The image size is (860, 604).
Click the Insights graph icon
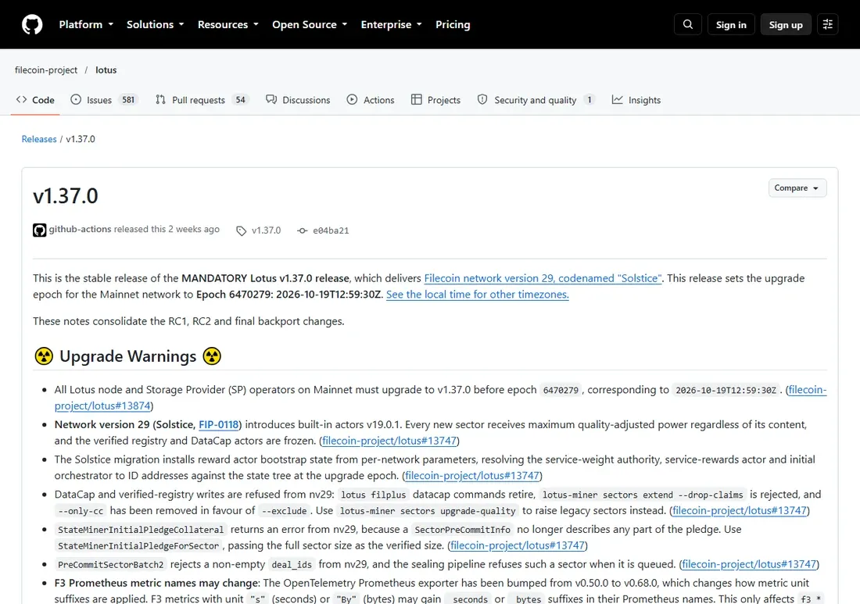[617, 100]
